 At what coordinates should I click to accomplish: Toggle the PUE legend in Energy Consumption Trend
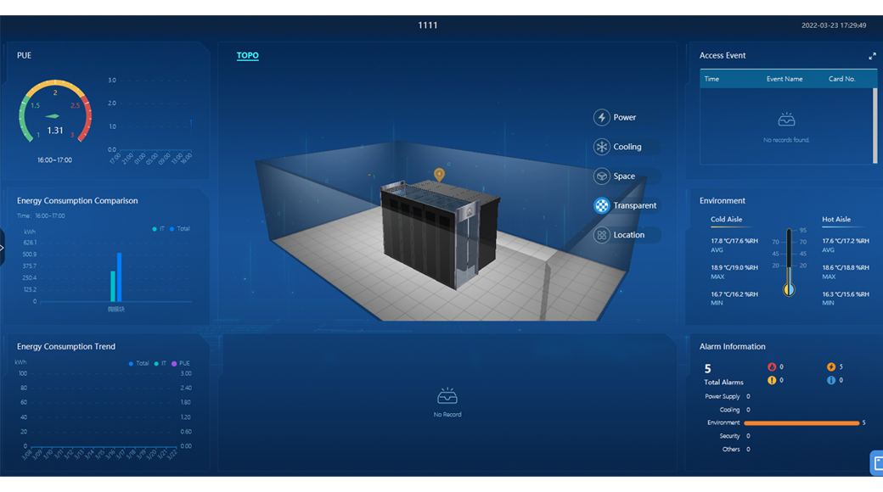pyautogui.click(x=178, y=363)
